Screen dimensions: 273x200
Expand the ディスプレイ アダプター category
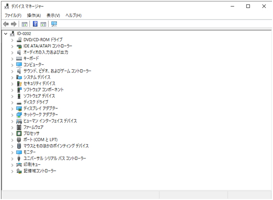coord(12,109)
